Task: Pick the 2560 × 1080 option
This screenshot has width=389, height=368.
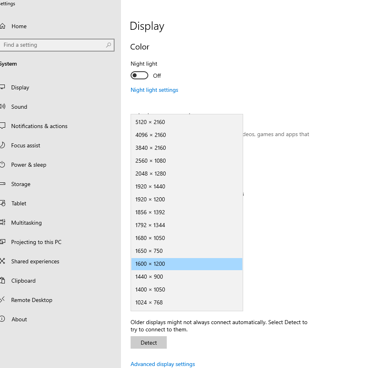Action: 187,161
